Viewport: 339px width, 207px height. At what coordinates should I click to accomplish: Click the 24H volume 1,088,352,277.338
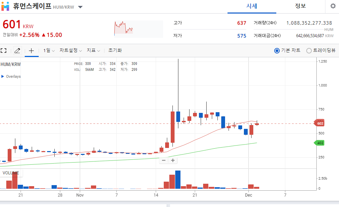(309, 23)
